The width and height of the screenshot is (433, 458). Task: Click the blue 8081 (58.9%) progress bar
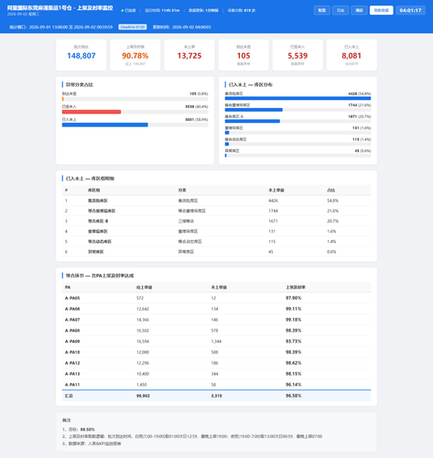[x=105, y=125]
